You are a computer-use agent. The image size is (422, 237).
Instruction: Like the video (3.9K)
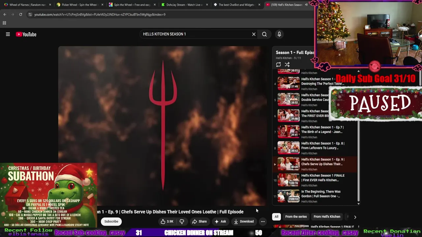(167, 222)
